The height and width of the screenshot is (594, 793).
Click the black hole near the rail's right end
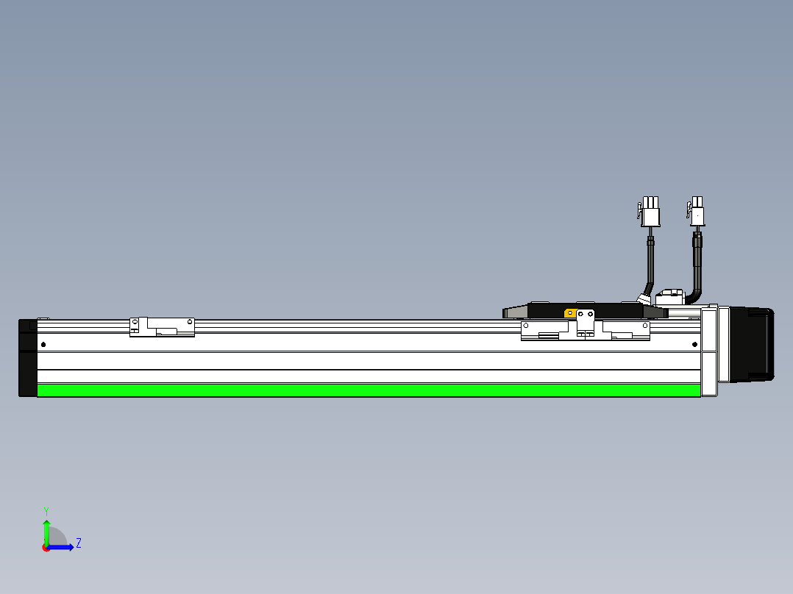pyautogui.click(x=694, y=345)
